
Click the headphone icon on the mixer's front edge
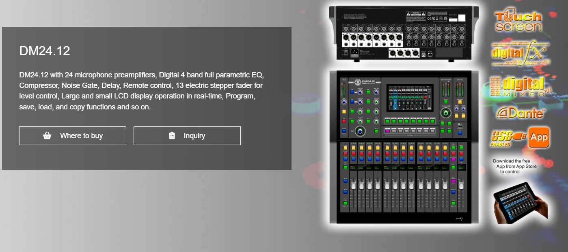pos(460,219)
